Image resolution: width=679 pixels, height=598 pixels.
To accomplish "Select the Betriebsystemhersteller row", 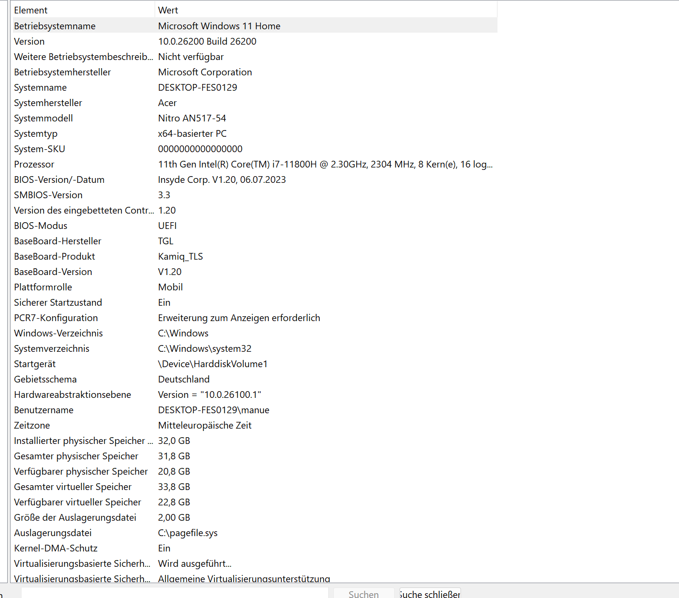I will 254,72.
